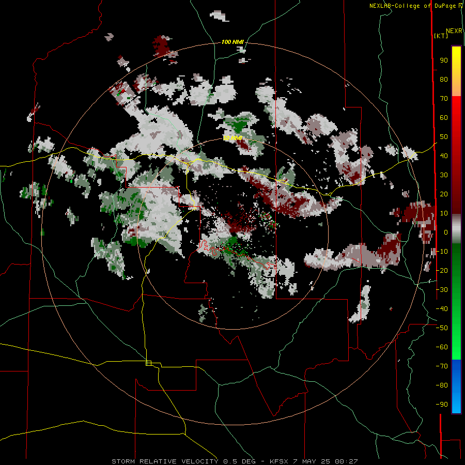Click the NEXR label above the color scale
This screenshot has height=465, width=465.
pos(454,31)
